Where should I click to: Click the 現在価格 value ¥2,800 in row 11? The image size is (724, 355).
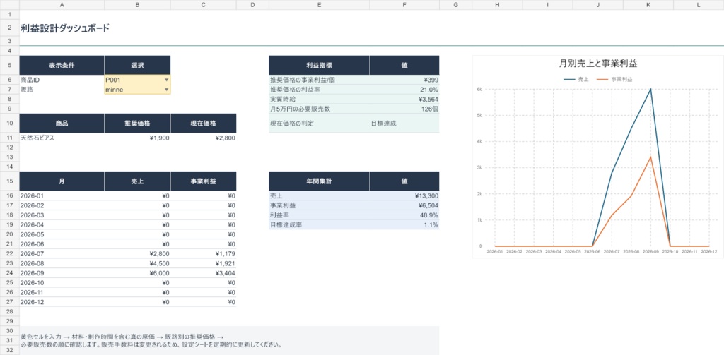(x=203, y=138)
